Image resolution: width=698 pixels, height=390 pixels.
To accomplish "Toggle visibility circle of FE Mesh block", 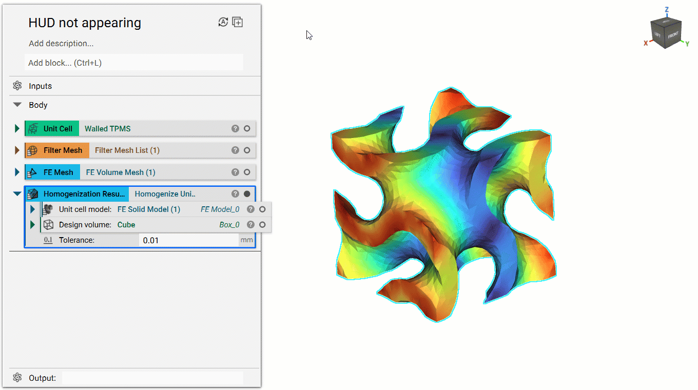I will 247,172.
